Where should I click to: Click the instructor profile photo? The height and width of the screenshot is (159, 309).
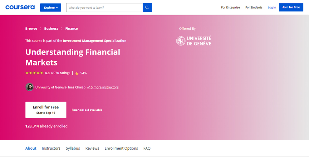[29, 87]
